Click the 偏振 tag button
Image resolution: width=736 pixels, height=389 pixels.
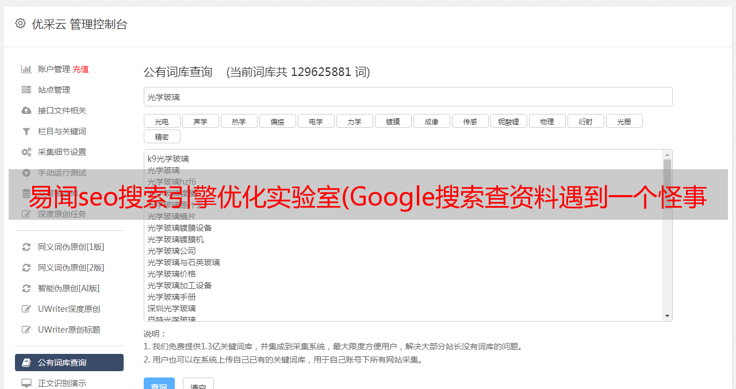278,121
